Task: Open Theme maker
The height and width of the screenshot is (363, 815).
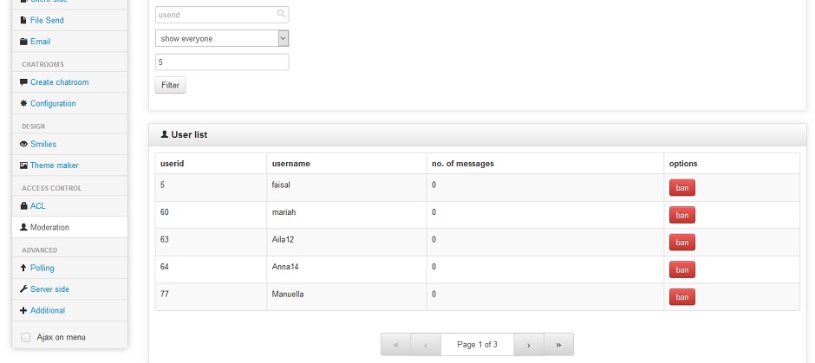Action: point(54,165)
